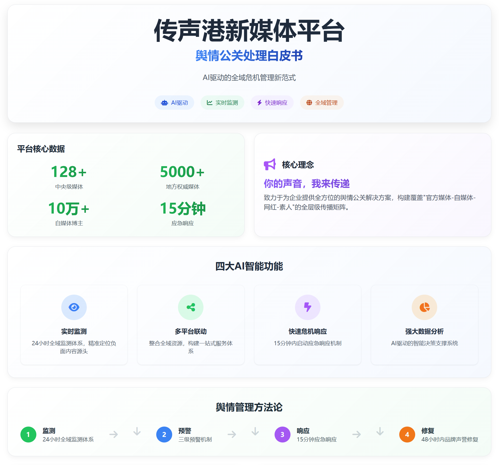499x465 pixels.
Task: Click the right arrow after 预警 step
Action: pos(232,434)
